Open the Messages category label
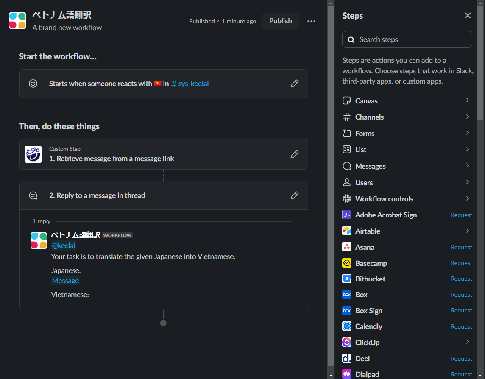This screenshot has width=485, height=379. [x=371, y=166]
